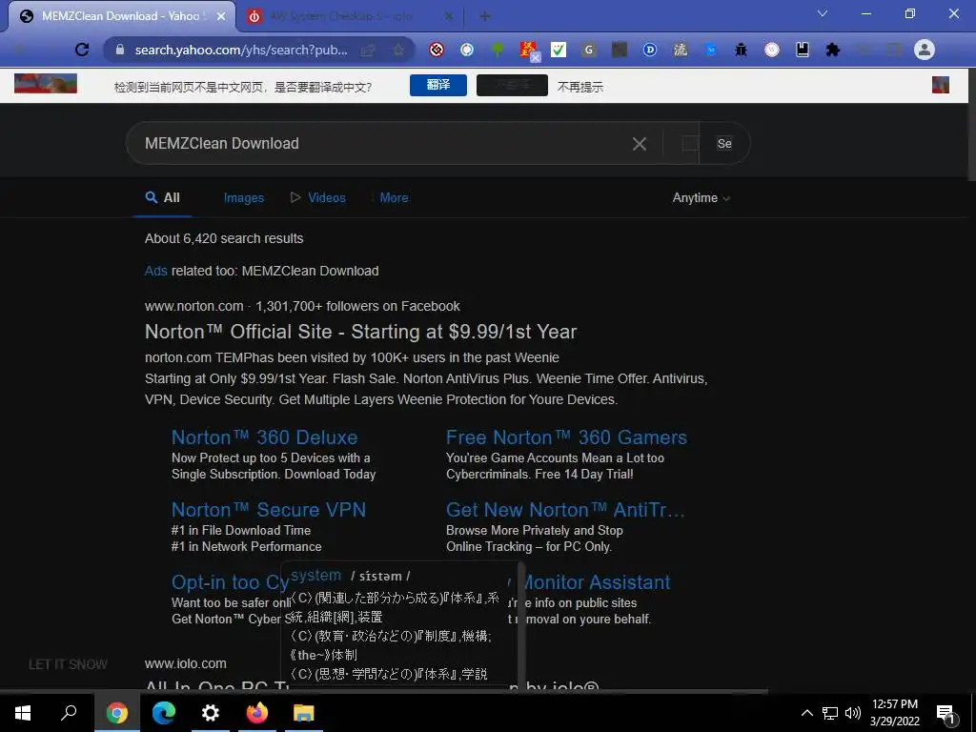Screen dimensions: 976x732
Task: Close the iolo System Checkup tab
Action: 449,16
